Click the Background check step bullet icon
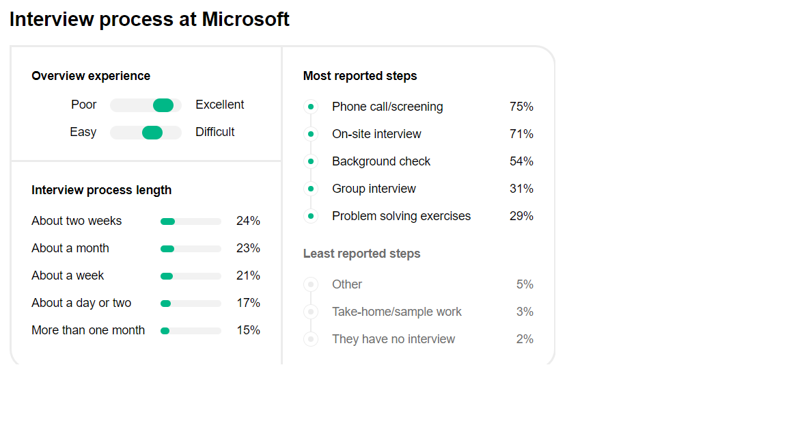787x443 pixels. point(311,161)
